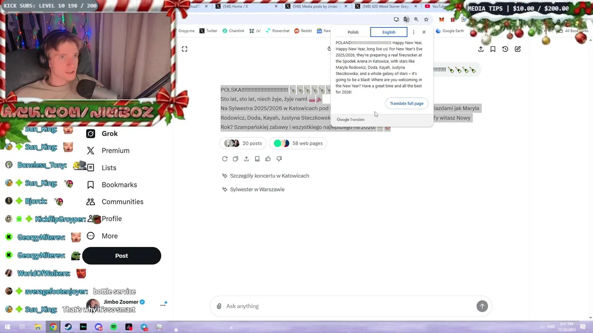
Task: Open Telegram from the taskbar
Action: pyautogui.click(x=144, y=327)
